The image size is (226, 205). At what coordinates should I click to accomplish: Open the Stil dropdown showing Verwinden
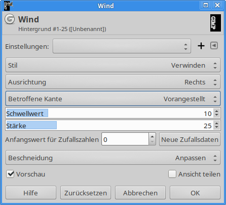[113, 65]
